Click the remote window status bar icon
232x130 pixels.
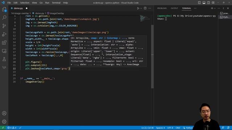tap(3, 128)
